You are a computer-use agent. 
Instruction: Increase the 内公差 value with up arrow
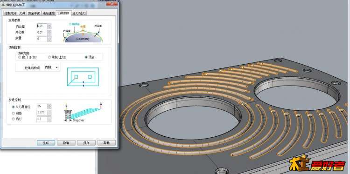(x=49, y=25)
